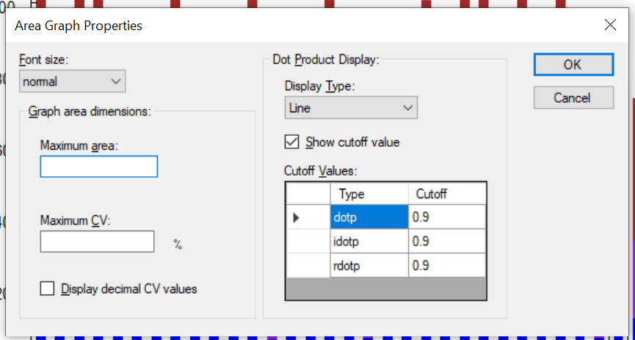Click the cutoff value for rdotp

(x=446, y=265)
